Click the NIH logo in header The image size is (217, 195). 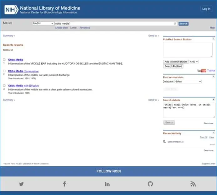point(11,10)
